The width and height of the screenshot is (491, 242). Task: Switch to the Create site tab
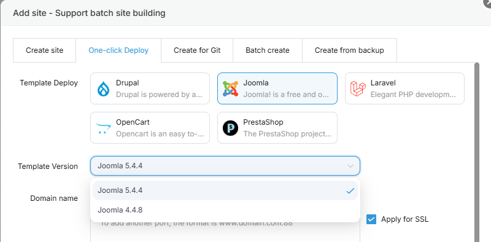coord(44,50)
